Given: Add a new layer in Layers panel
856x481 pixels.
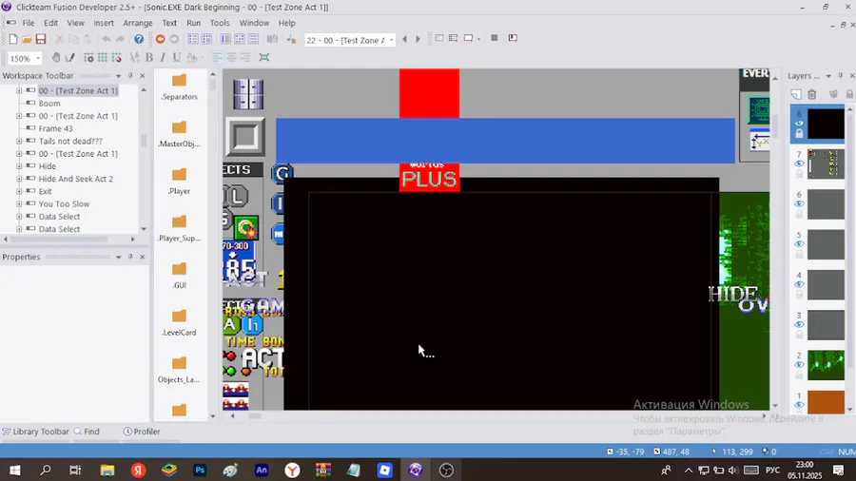Looking at the screenshot, I should (x=796, y=94).
